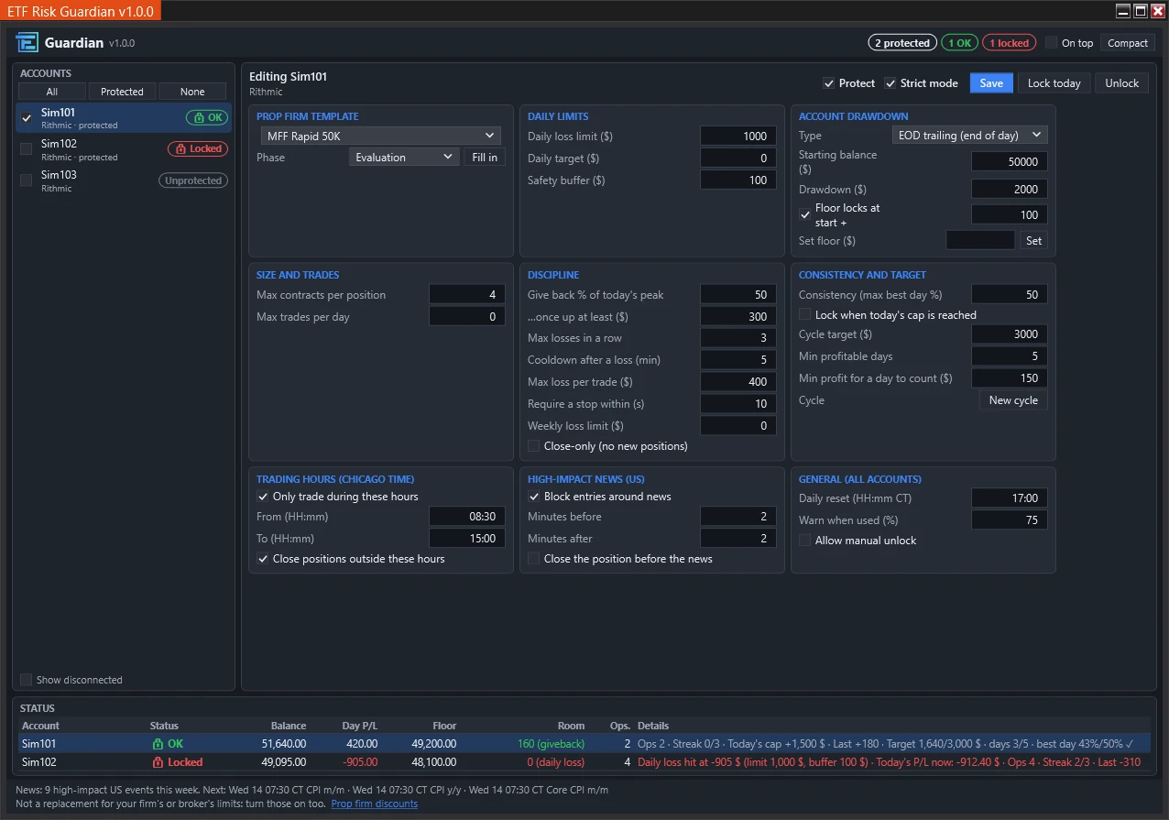
Task: Click the Unlock button
Action: [x=1121, y=83]
